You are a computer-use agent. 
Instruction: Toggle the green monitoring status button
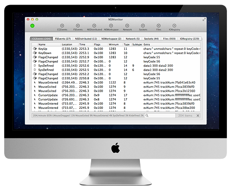click(32, 26)
